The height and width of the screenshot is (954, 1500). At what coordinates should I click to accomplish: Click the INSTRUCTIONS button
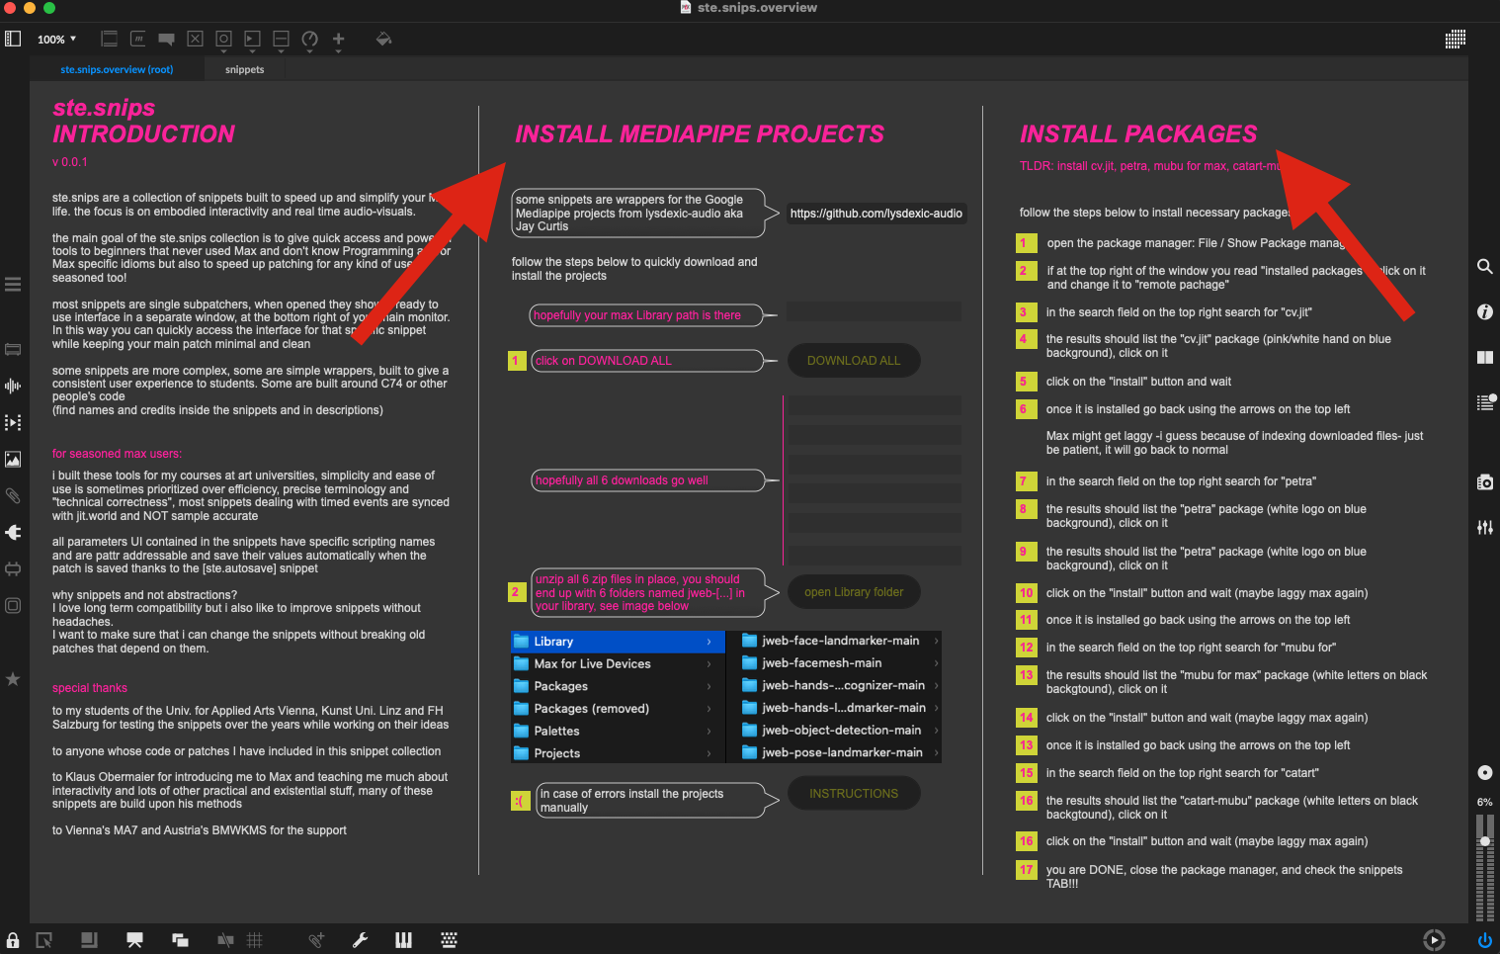pos(854,794)
